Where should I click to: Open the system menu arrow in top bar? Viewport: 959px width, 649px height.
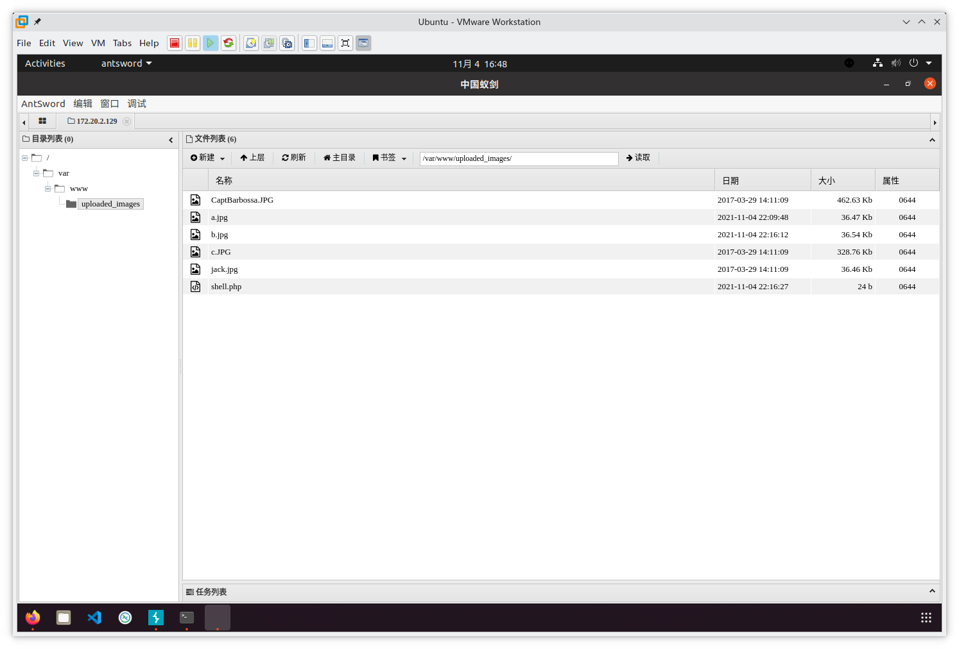click(929, 63)
